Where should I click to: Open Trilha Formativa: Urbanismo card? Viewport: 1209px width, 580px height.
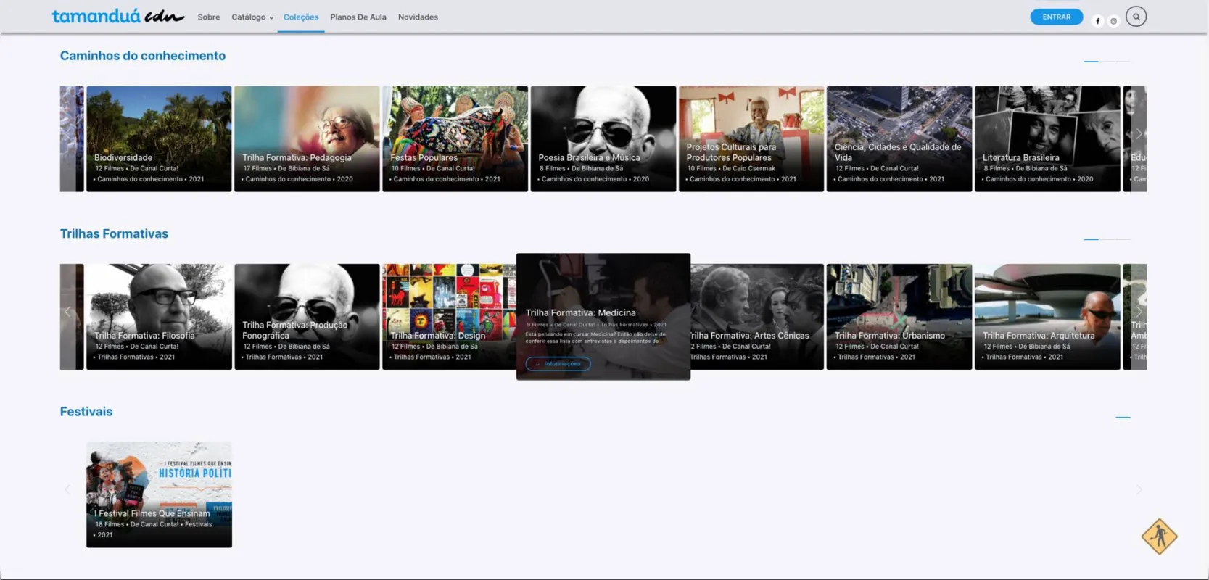(899, 317)
